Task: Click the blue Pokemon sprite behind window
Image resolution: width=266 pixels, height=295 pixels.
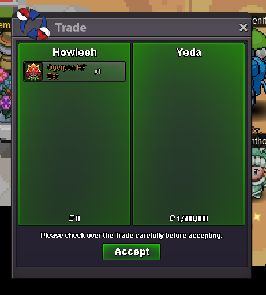Action: click(x=259, y=77)
